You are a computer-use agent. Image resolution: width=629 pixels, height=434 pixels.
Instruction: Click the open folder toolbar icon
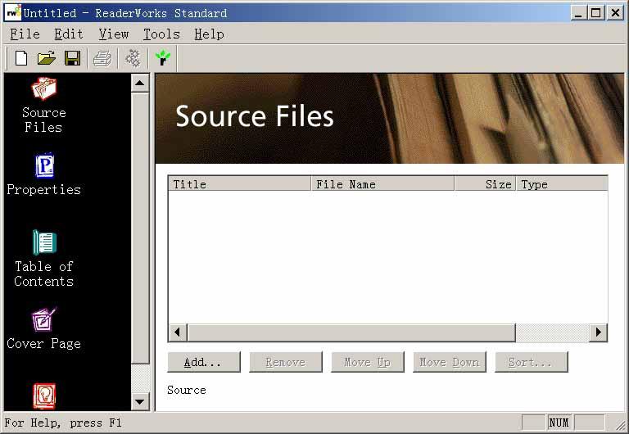[47, 58]
